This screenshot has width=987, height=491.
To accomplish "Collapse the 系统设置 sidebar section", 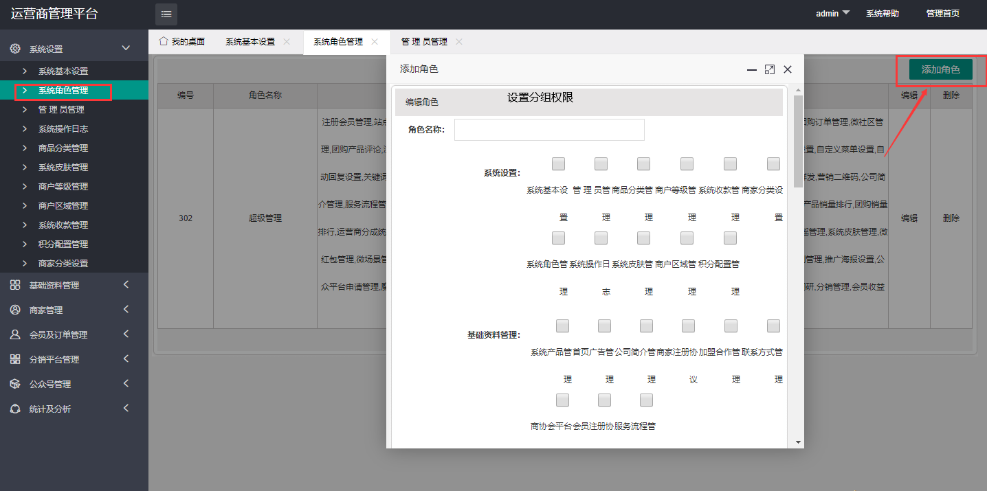I will click(x=126, y=48).
